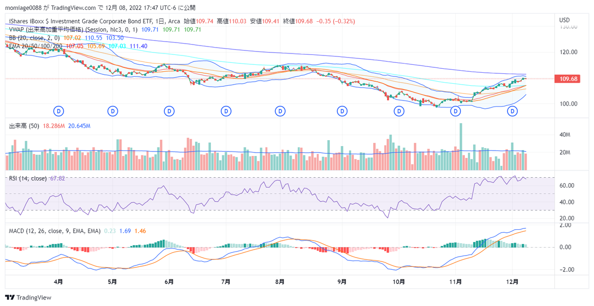This screenshot has width=594, height=306.
Task: Click the 6月 time axis label
Action: pos(169,282)
